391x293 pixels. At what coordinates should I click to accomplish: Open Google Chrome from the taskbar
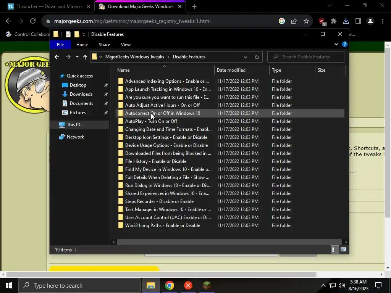click(169, 285)
